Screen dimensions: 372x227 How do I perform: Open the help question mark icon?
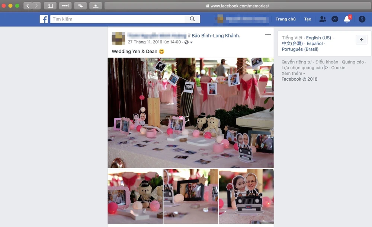(x=362, y=19)
